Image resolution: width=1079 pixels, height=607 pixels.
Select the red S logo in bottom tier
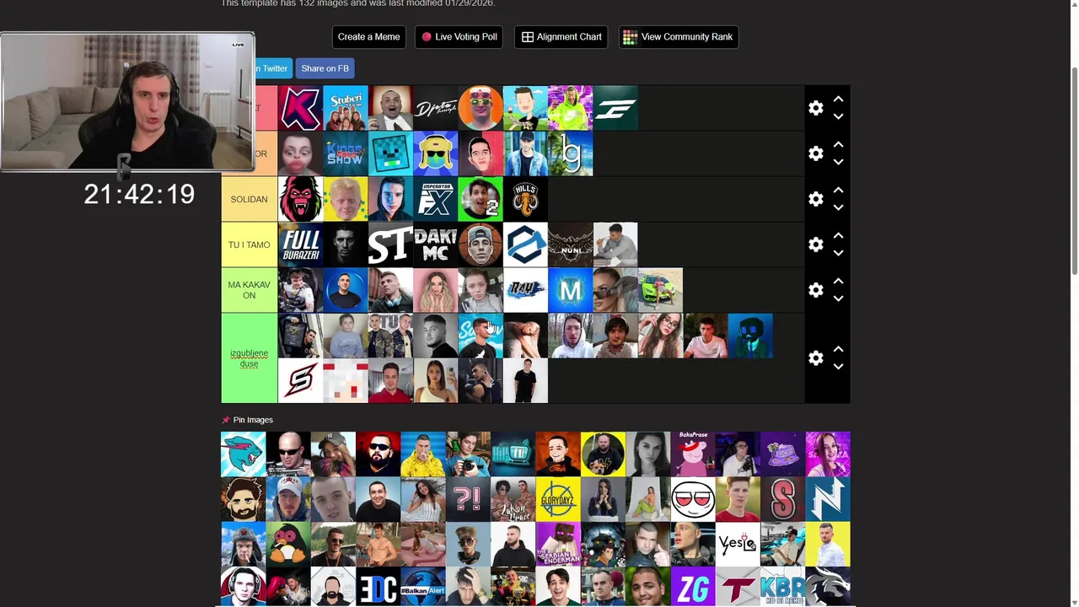tap(300, 381)
